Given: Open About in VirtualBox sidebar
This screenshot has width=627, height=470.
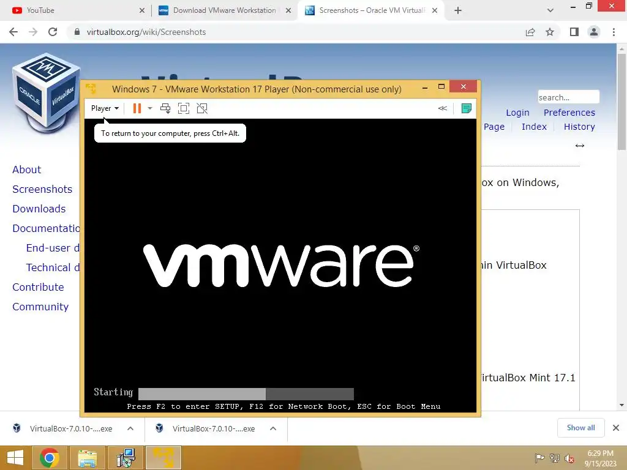Looking at the screenshot, I should click(x=27, y=170).
